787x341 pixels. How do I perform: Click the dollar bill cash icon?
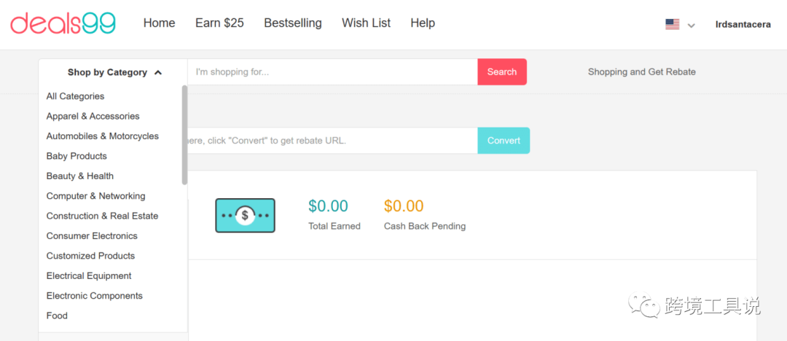pyautogui.click(x=245, y=216)
